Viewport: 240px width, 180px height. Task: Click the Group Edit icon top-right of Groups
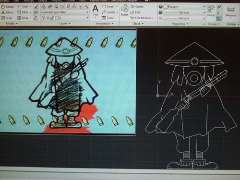tap(219, 7)
